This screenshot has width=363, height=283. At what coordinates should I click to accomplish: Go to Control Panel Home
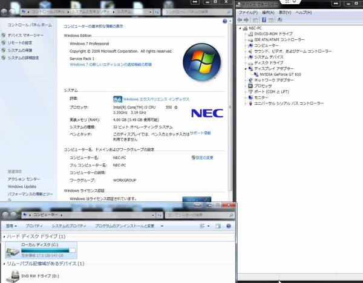point(30,25)
